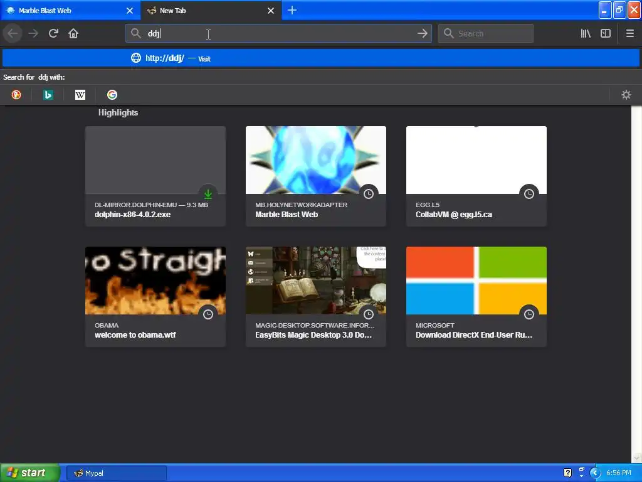
Task: Open the home page icon
Action: tap(73, 33)
